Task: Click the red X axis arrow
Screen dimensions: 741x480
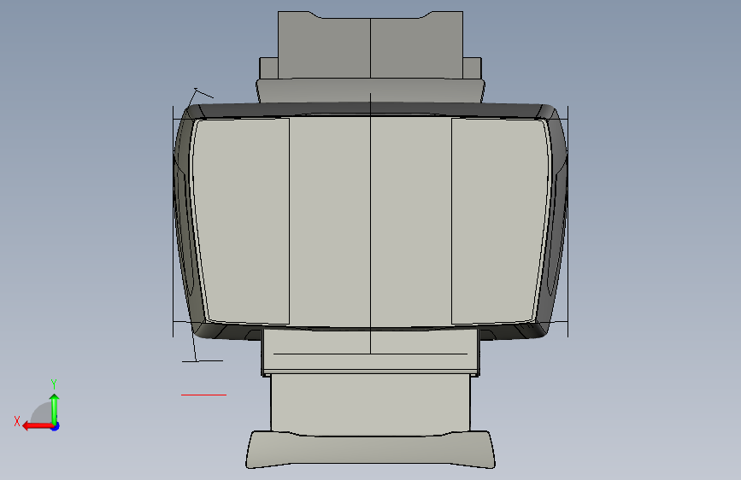Action: click(39, 426)
